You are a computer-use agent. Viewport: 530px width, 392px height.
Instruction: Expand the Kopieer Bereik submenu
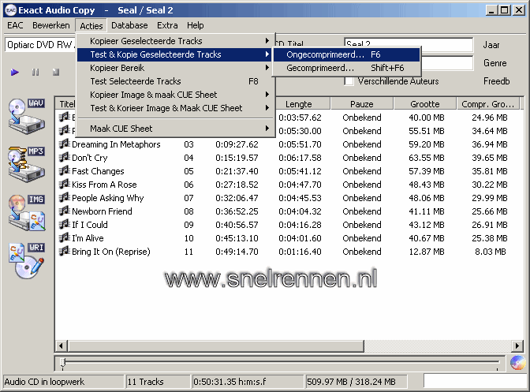tap(175, 68)
